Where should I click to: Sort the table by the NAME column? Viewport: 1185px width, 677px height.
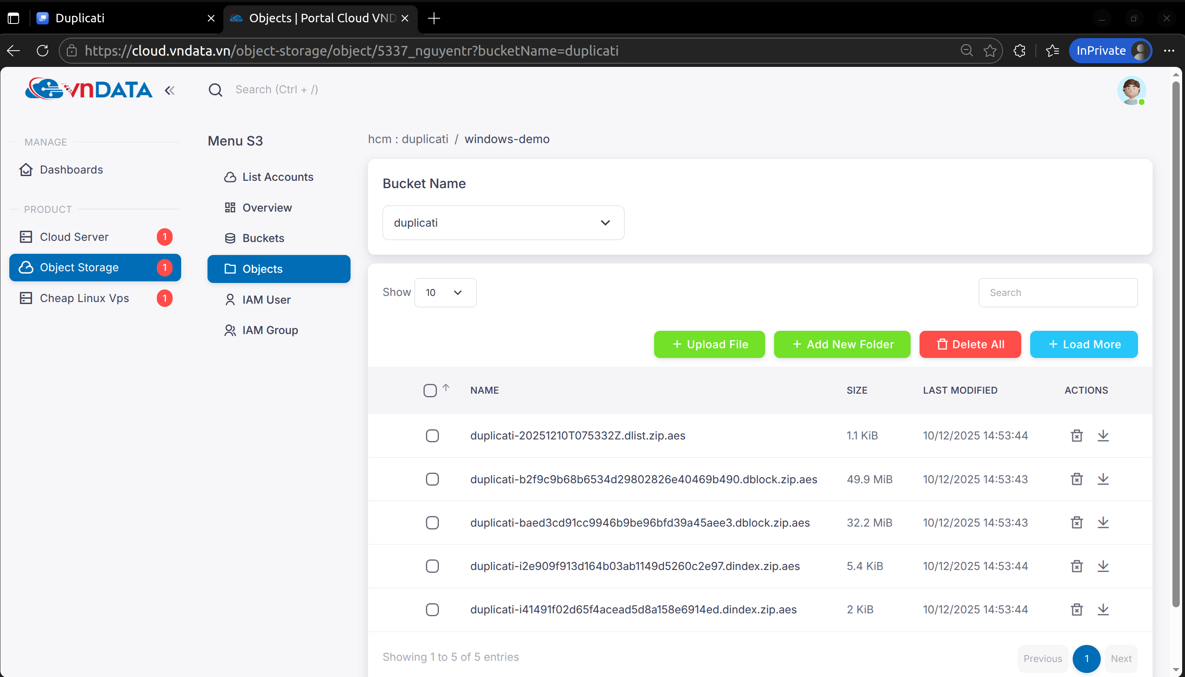coord(484,390)
